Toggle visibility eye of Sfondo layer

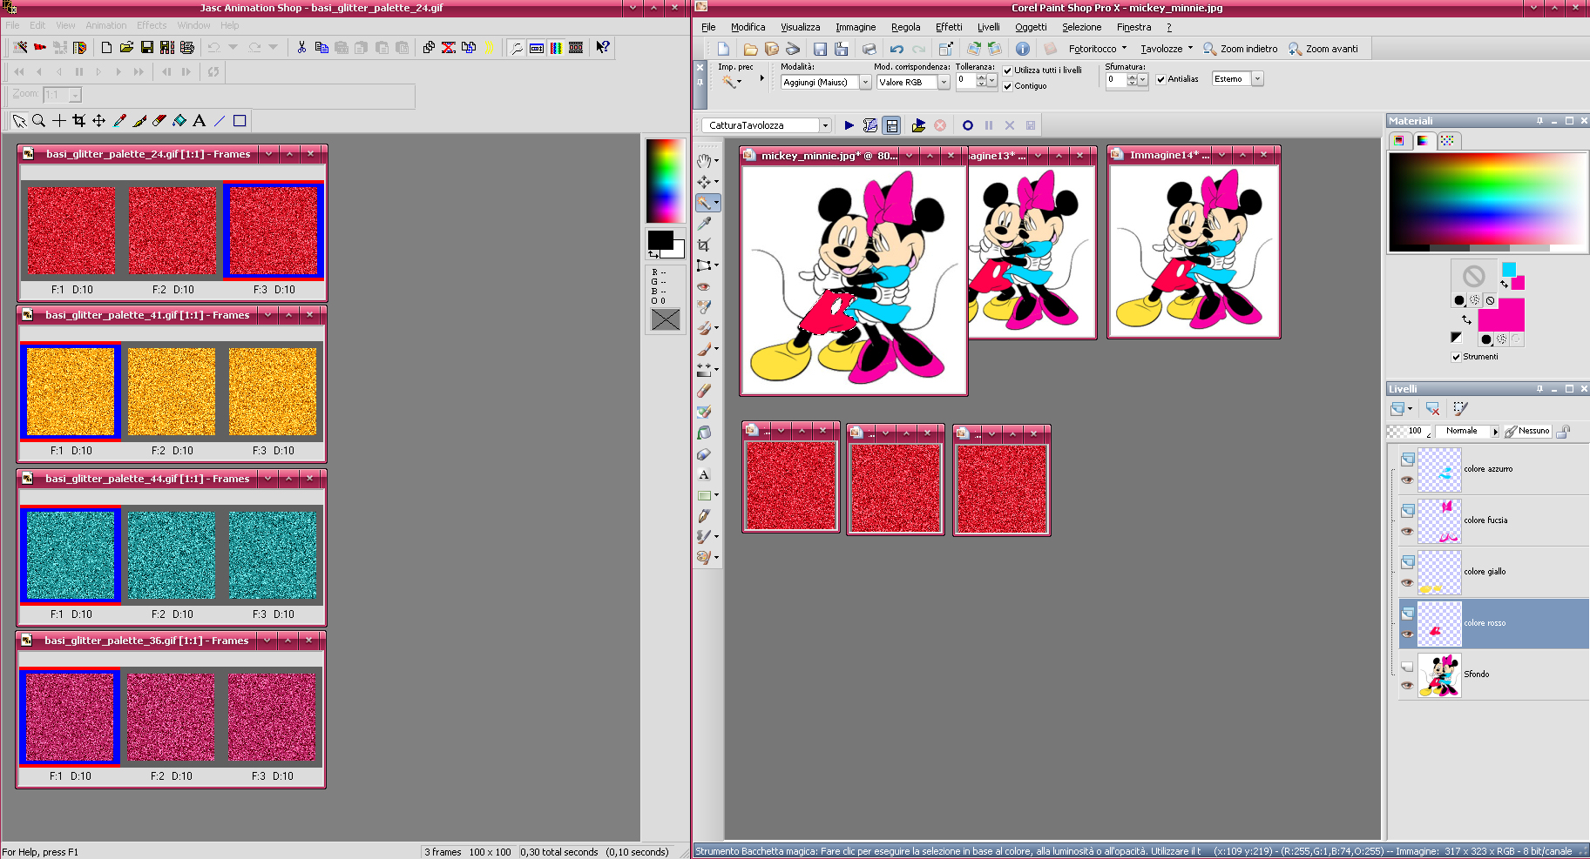coord(1407,685)
